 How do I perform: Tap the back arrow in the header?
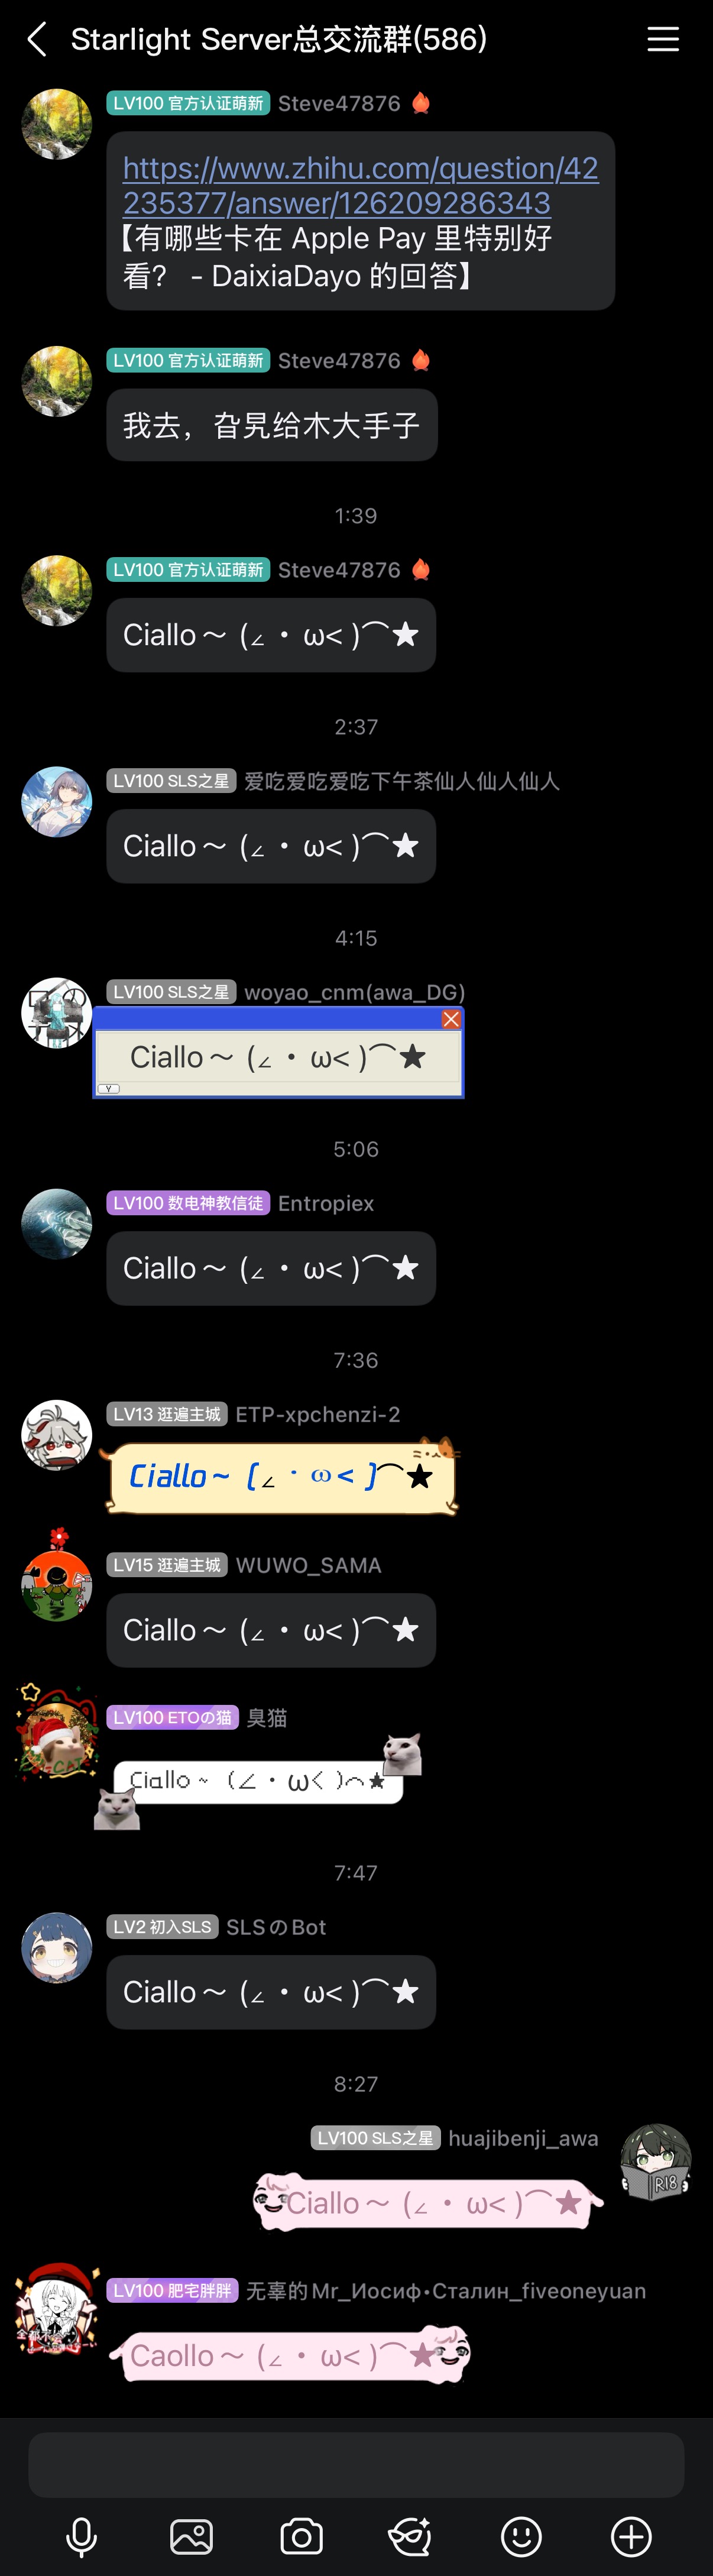37,40
